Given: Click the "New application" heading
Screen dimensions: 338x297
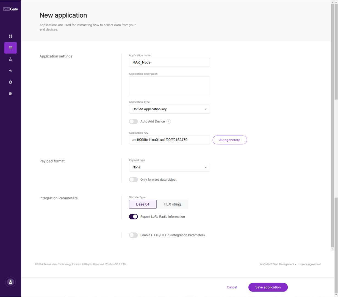Looking at the screenshot, I should pyautogui.click(x=63, y=15).
